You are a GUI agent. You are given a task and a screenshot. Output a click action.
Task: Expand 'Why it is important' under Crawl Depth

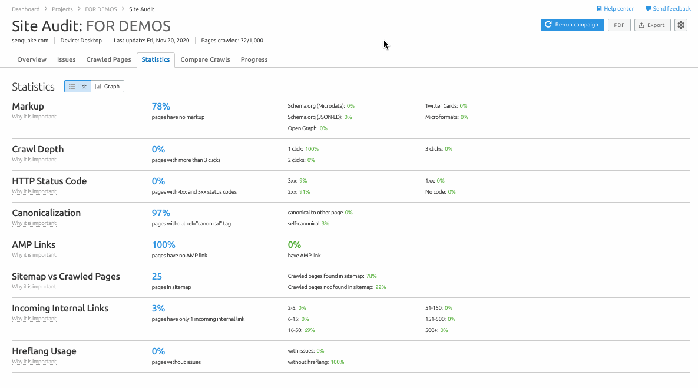34,160
